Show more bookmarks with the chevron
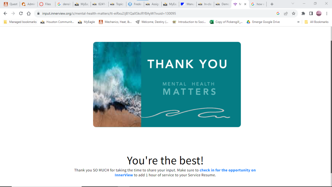332x187 pixels. (x=298, y=22)
